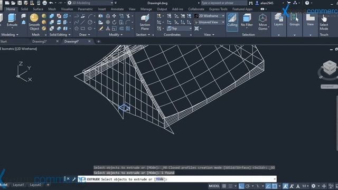Click the ViewCube in the drawing area
This screenshot has height=190, width=338.
[329, 68]
